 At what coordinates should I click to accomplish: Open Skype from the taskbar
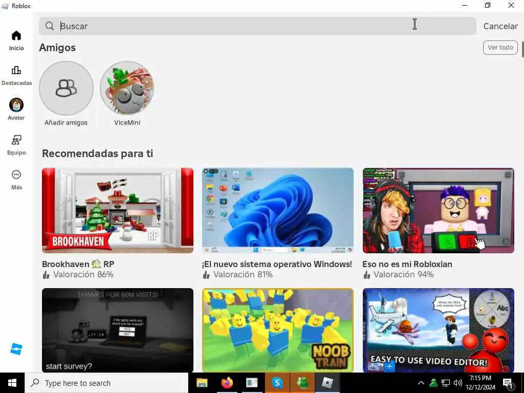[277, 383]
